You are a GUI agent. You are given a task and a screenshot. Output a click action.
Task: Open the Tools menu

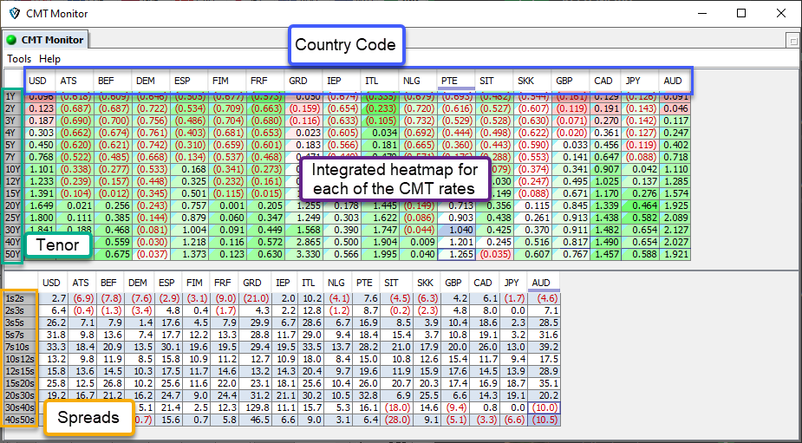coord(19,59)
